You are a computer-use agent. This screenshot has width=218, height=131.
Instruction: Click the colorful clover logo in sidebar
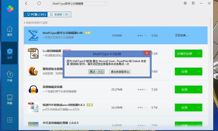(x=10, y=9)
